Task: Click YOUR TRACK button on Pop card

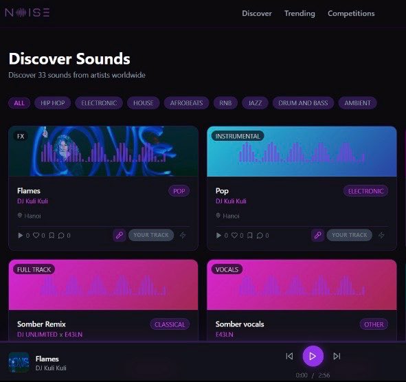Action: 349,235
